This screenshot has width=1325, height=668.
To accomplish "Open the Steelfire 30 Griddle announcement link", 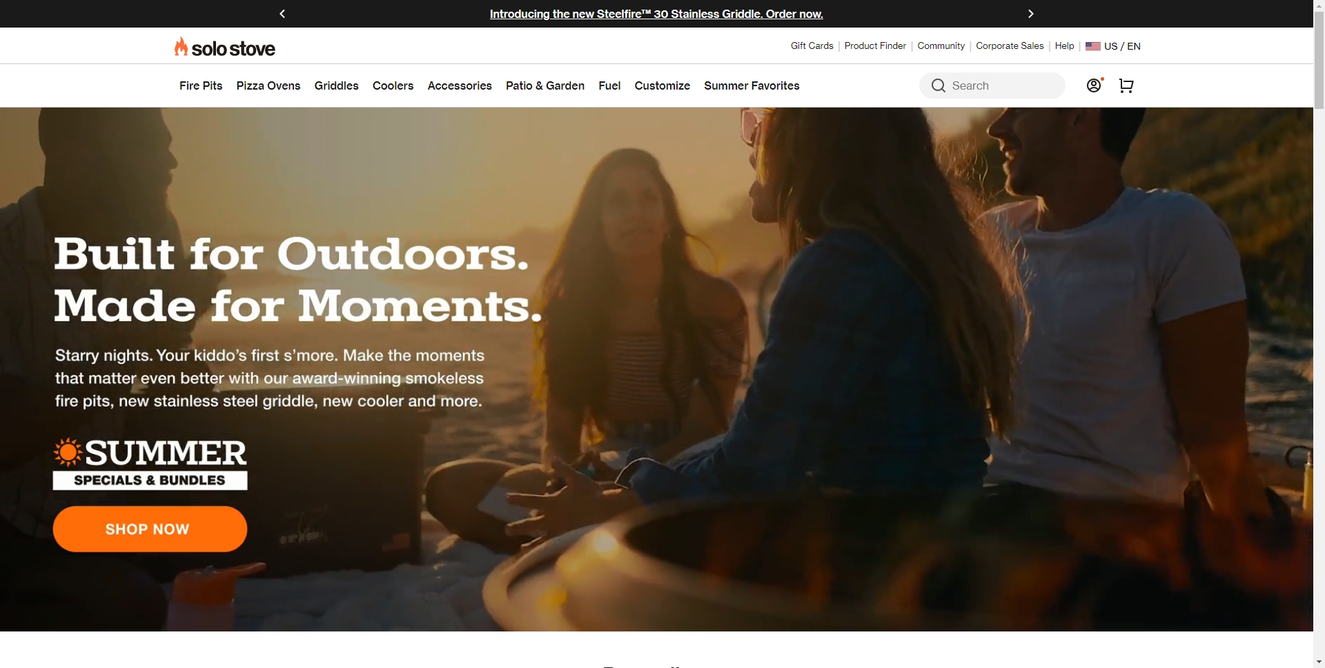I will [x=656, y=14].
